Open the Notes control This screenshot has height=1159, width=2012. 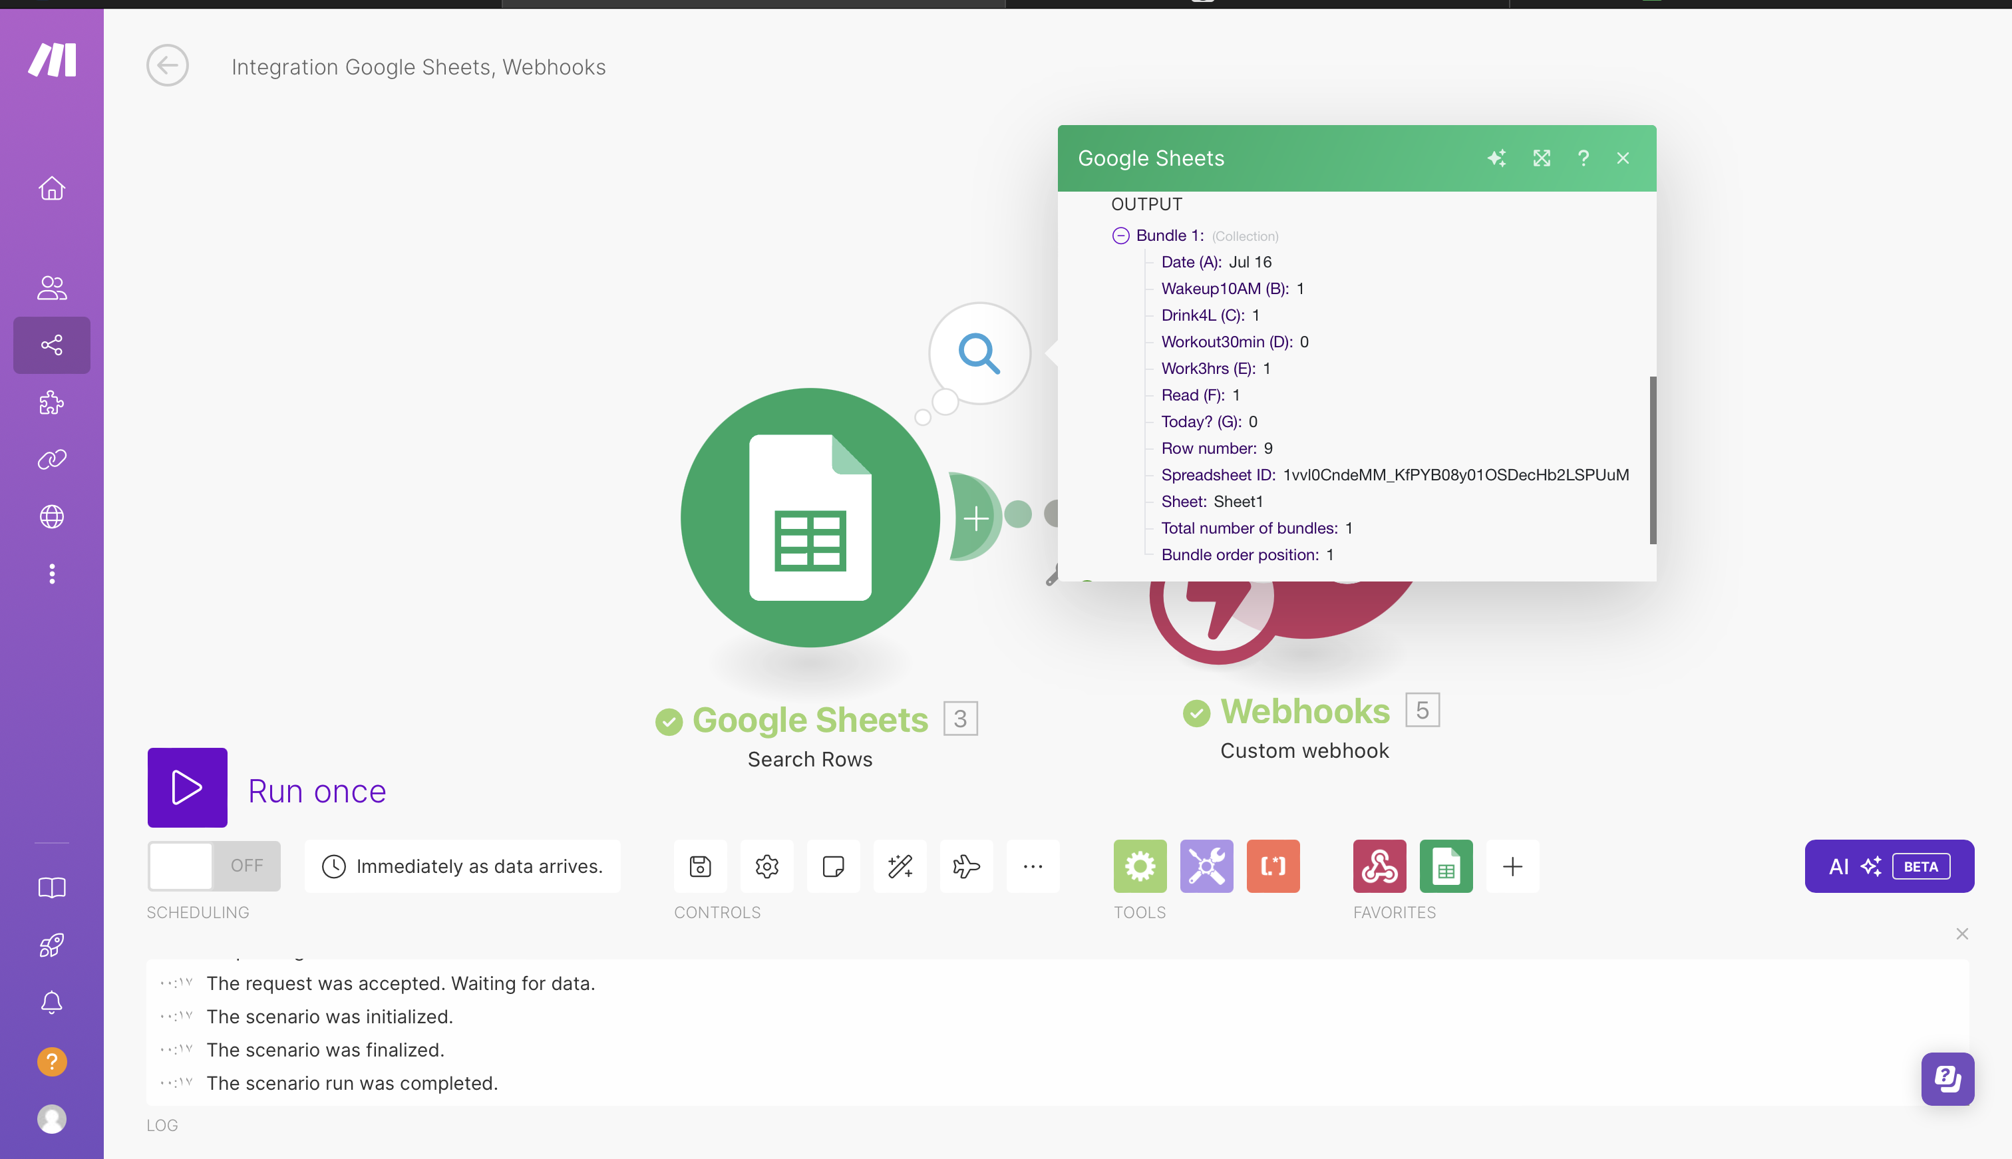[833, 866]
